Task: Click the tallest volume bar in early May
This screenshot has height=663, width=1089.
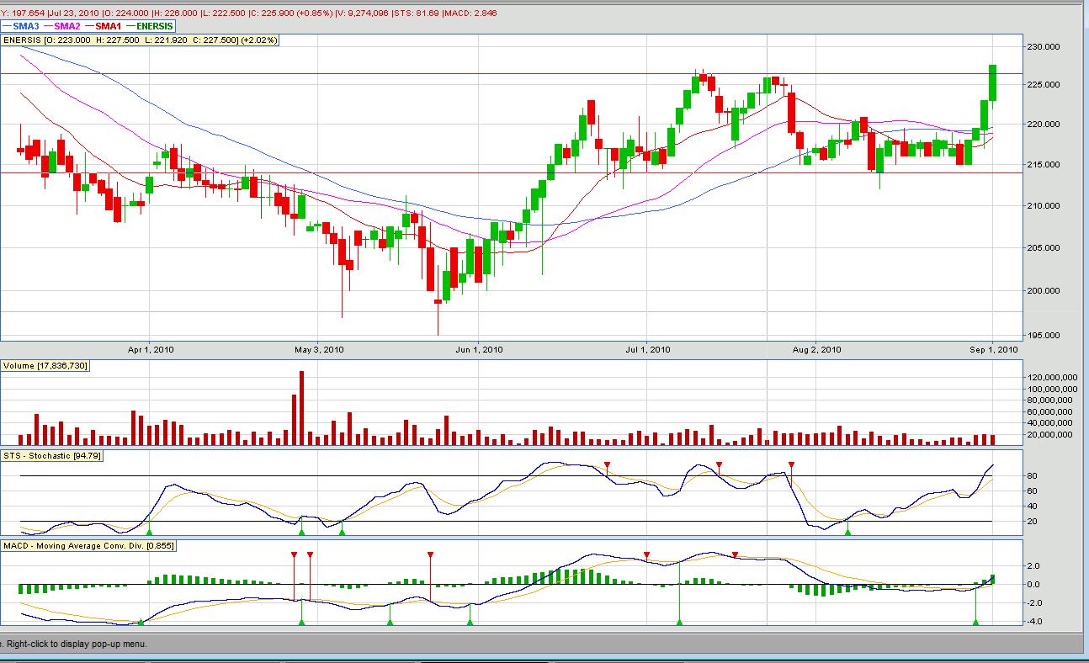Action: tap(302, 407)
